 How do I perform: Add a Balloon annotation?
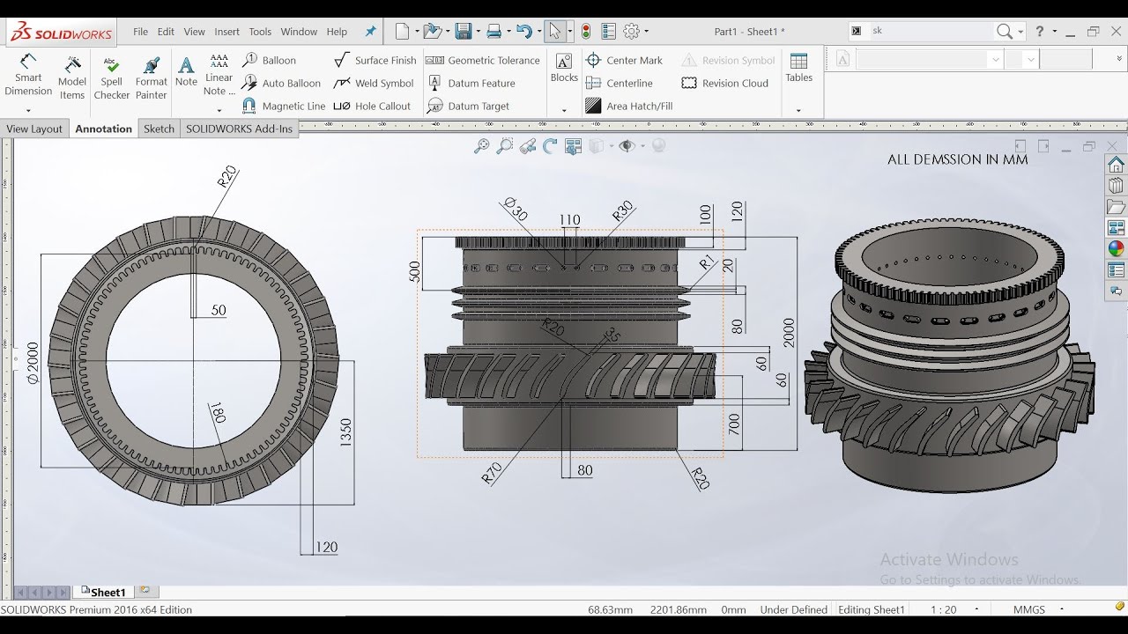coord(270,60)
